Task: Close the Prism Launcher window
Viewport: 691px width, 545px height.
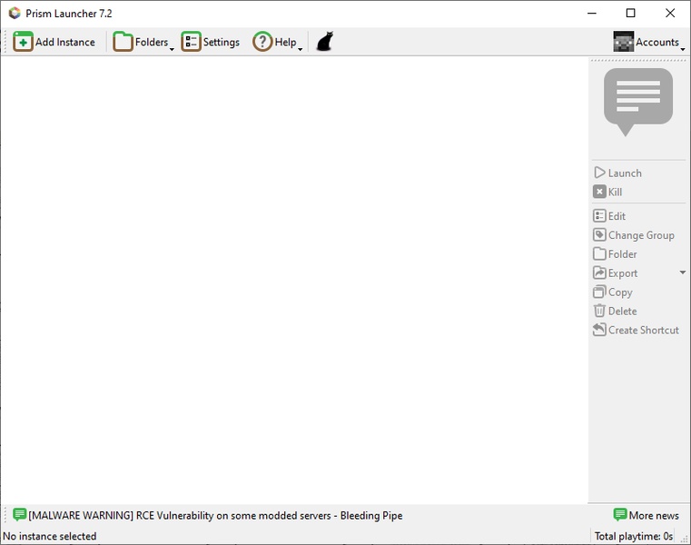Action: (x=670, y=14)
